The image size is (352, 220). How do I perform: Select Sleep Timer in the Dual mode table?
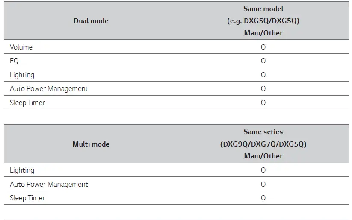click(27, 103)
